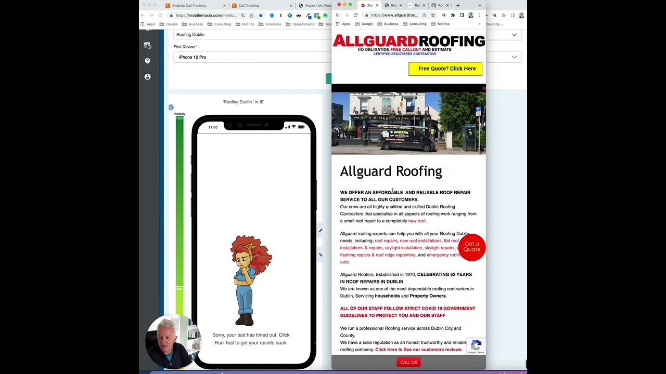666x374 pixels.
Task: Click the 'Allguard Roofing' page heading
Action: 391,171
